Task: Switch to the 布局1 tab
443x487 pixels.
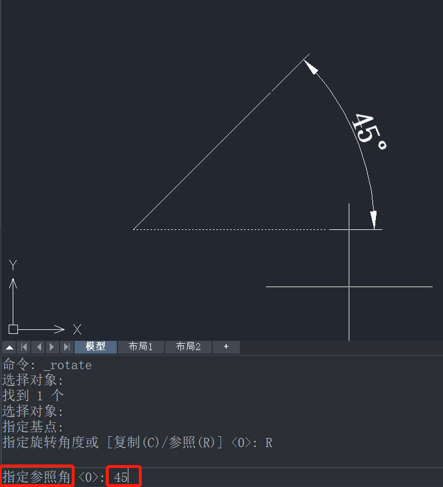Action: (x=141, y=347)
